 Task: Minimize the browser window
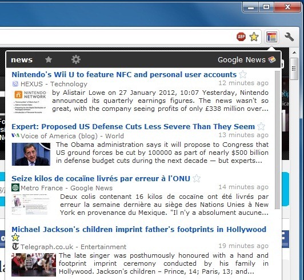click(251, 7)
